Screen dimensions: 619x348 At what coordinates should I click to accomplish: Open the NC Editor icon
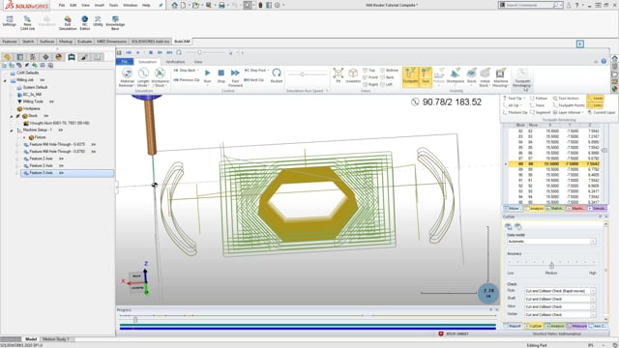click(84, 23)
